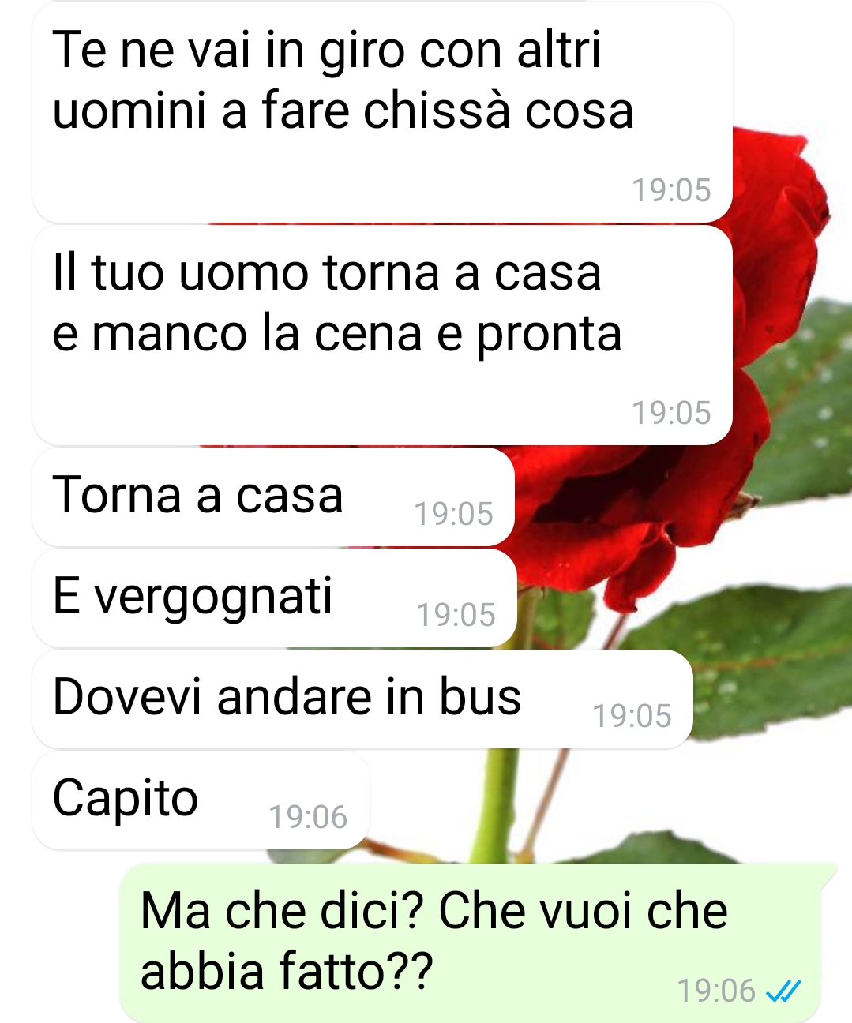Tap the timestamp under 'uomini a fare chissà cosa'
The image size is (852, 1023).
[x=672, y=190]
